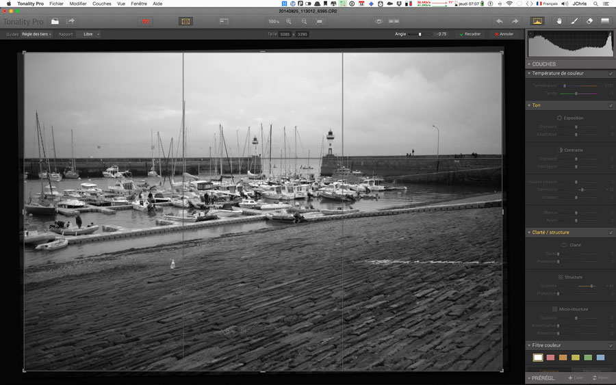Uncheck the Filtre couleur checkbox
The image size is (616, 385).
[611, 345]
